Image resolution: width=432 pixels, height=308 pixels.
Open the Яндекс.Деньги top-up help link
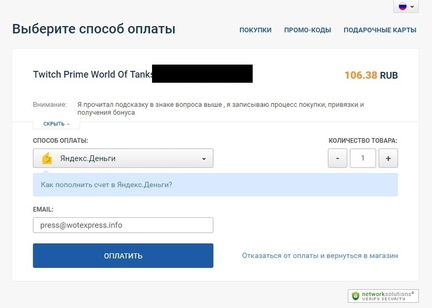click(107, 185)
